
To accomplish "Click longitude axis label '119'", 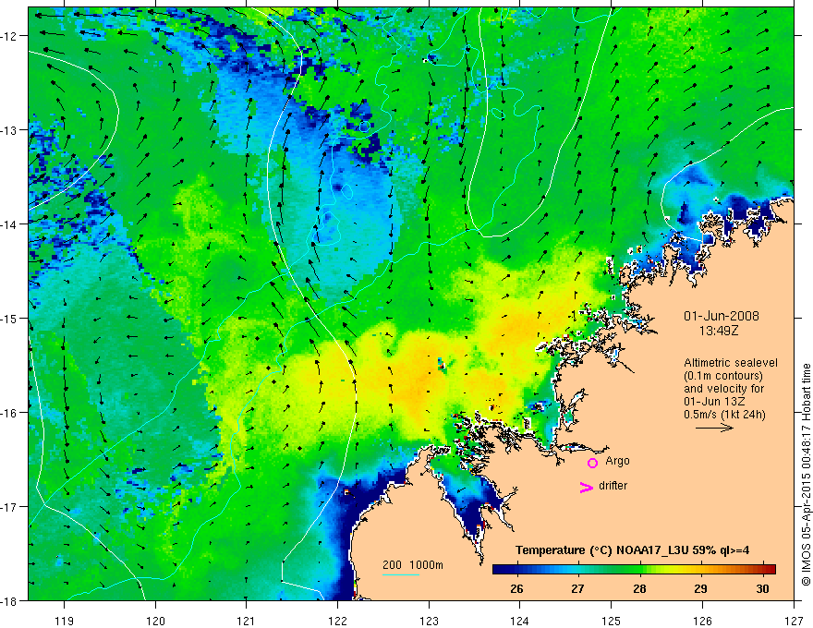I will [64, 621].
